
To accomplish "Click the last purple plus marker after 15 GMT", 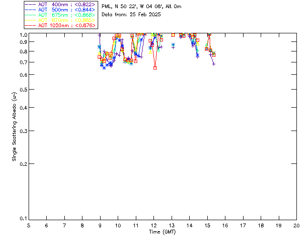I will point(214,64).
